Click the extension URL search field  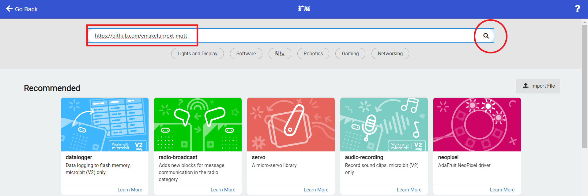282,36
